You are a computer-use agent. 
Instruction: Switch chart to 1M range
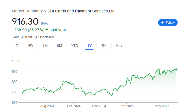(45, 46)
